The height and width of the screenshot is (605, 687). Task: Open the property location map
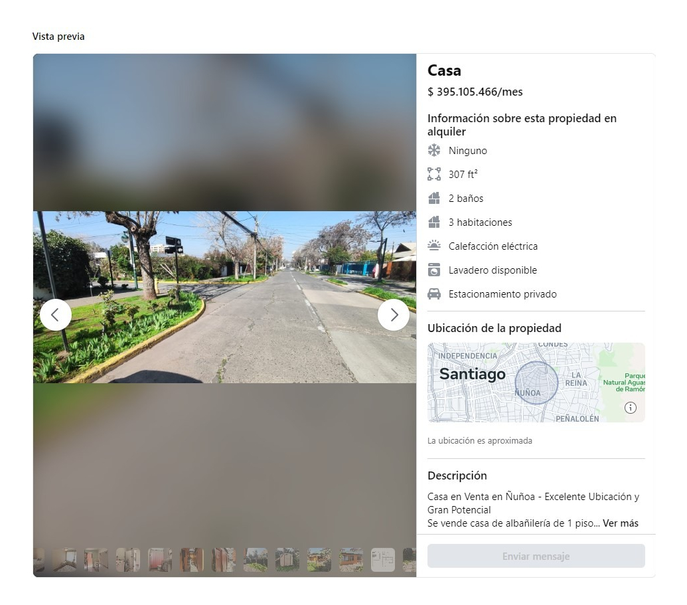(x=536, y=383)
